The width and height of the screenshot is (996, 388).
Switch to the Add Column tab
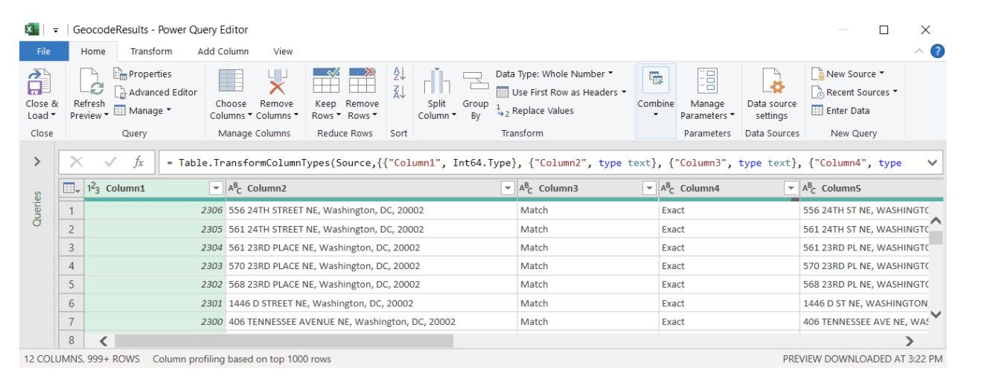[x=223, y=51]
